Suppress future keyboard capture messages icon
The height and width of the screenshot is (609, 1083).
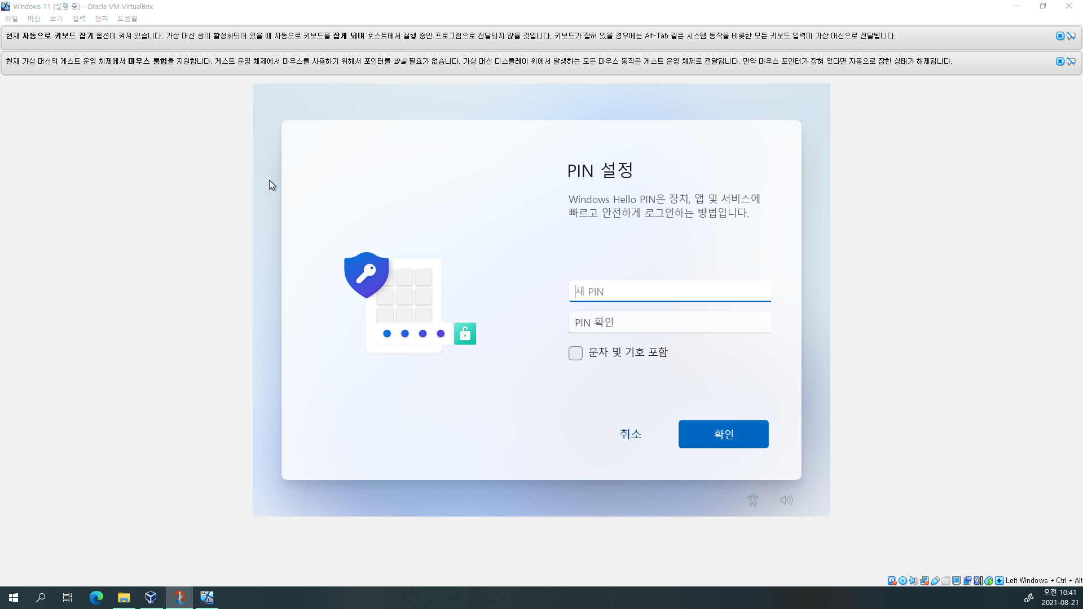point(1071,36)
